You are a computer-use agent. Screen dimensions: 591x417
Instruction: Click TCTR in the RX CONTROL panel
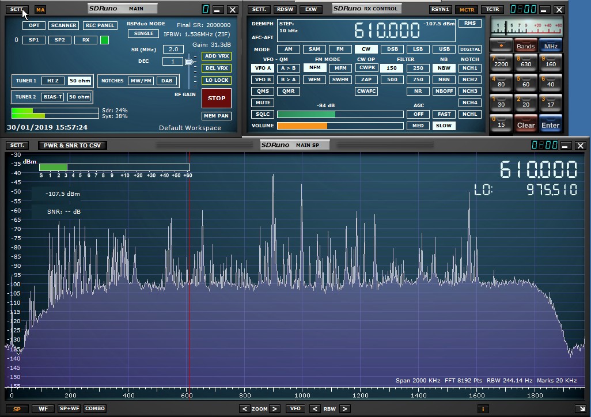pyautogui.click(x=493, y=9)
